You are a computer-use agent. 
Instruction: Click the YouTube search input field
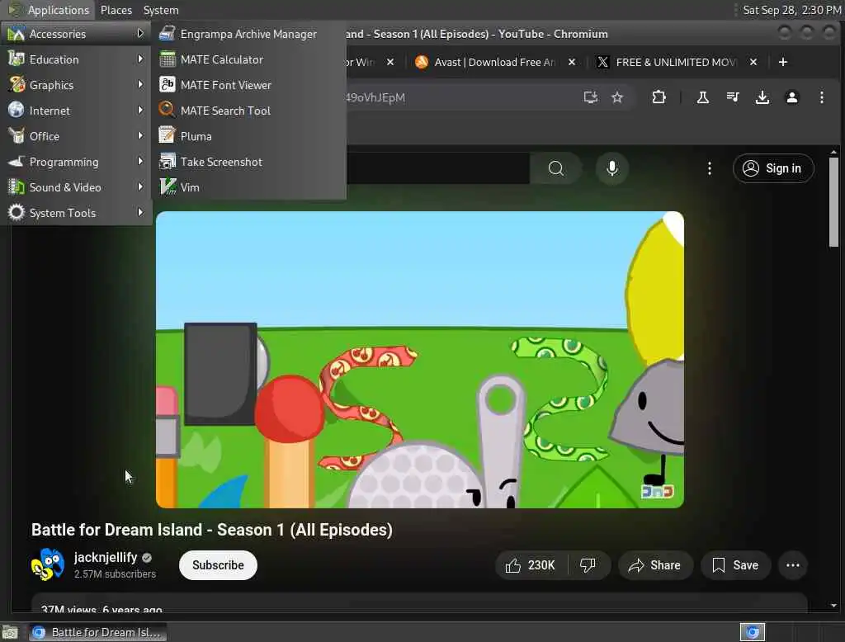click(x=438, y=168)
